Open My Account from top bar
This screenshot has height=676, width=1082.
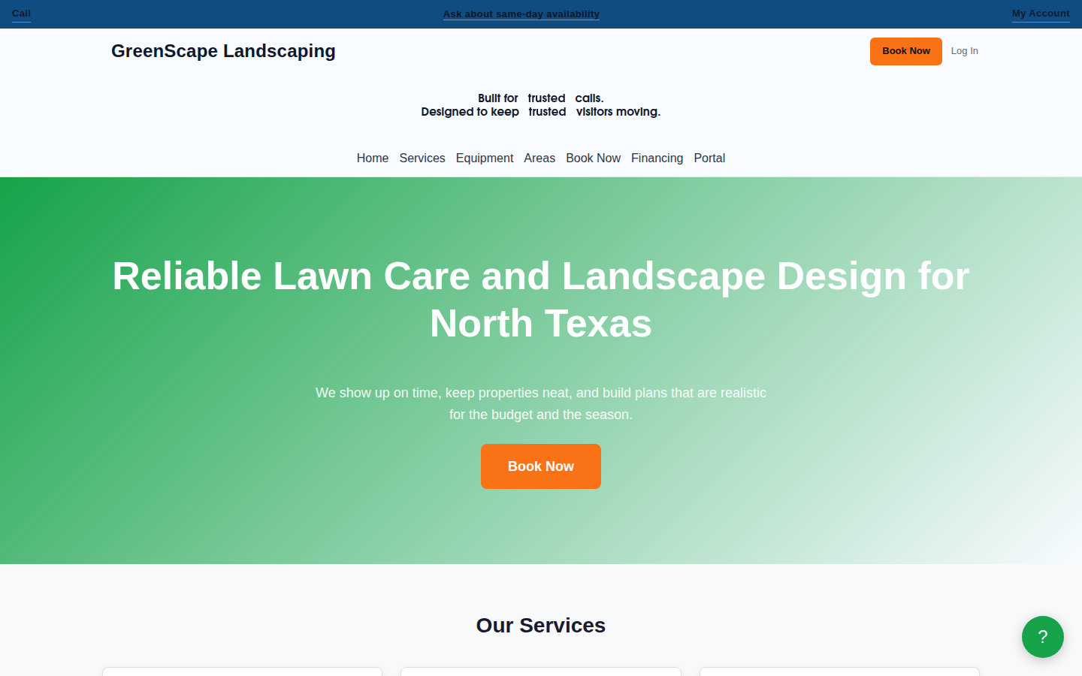(x=1041, y=13)
